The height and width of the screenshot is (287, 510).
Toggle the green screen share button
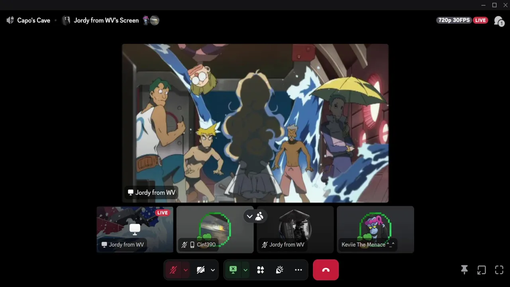point(233,270)
